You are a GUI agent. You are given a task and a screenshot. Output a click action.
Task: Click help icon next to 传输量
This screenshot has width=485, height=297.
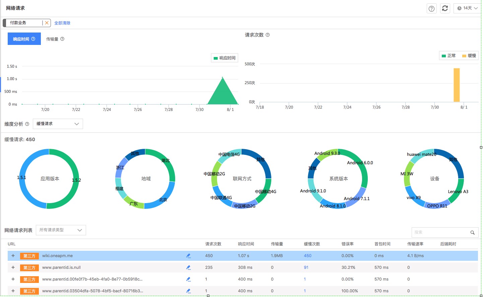pyautogui.click(x=62, y=39)
